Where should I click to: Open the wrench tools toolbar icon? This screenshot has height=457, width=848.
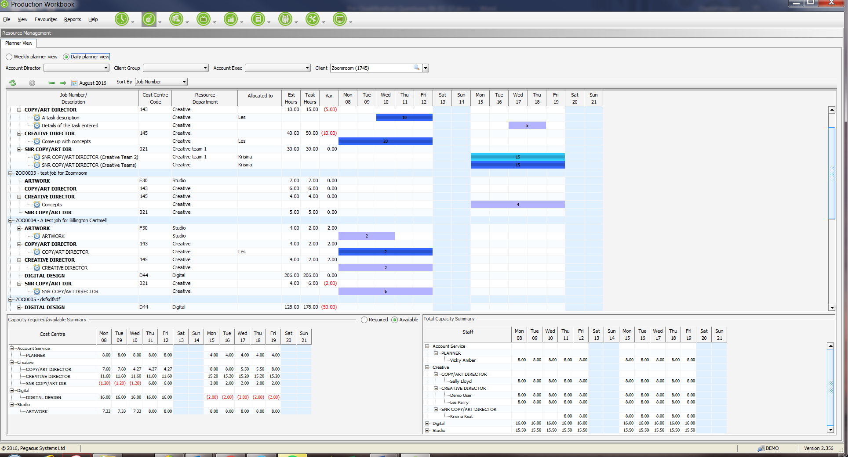pyautogui.click(x=313, y=19)
